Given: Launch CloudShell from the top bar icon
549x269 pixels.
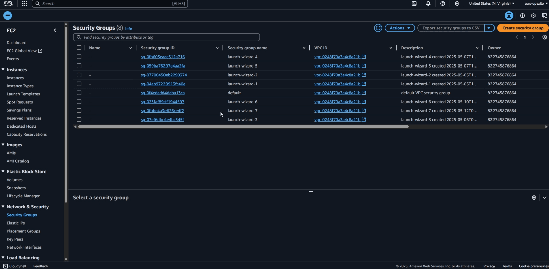Looking at the screenshot, I should pyautogui.click(x=414, y=4).
